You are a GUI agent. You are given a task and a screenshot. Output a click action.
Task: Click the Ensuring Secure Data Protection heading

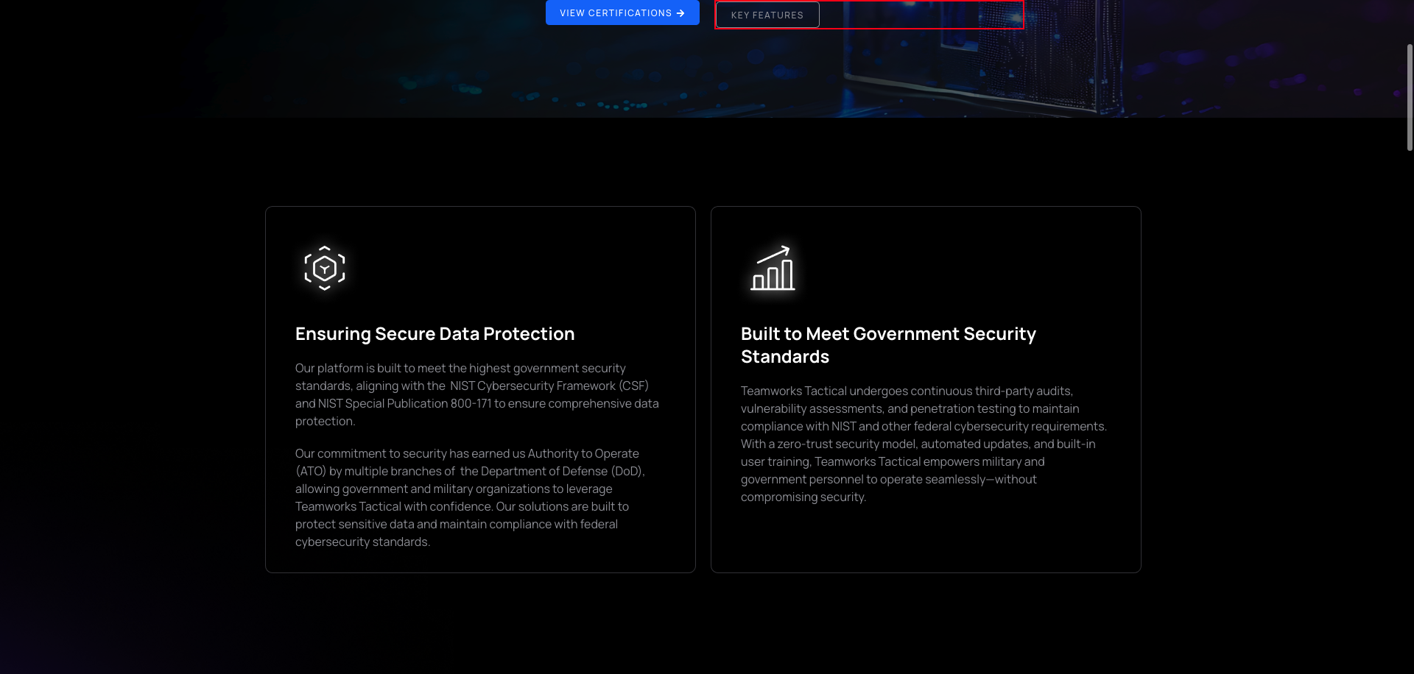(435, 334)
